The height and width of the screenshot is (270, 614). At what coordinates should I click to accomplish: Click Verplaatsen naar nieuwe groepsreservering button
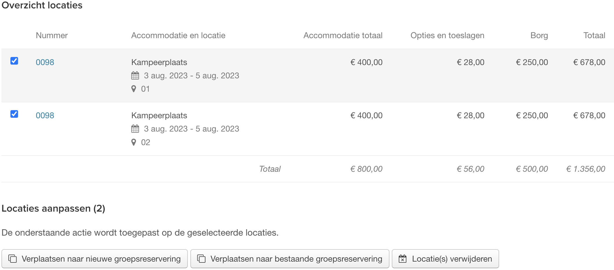point(95,259)
